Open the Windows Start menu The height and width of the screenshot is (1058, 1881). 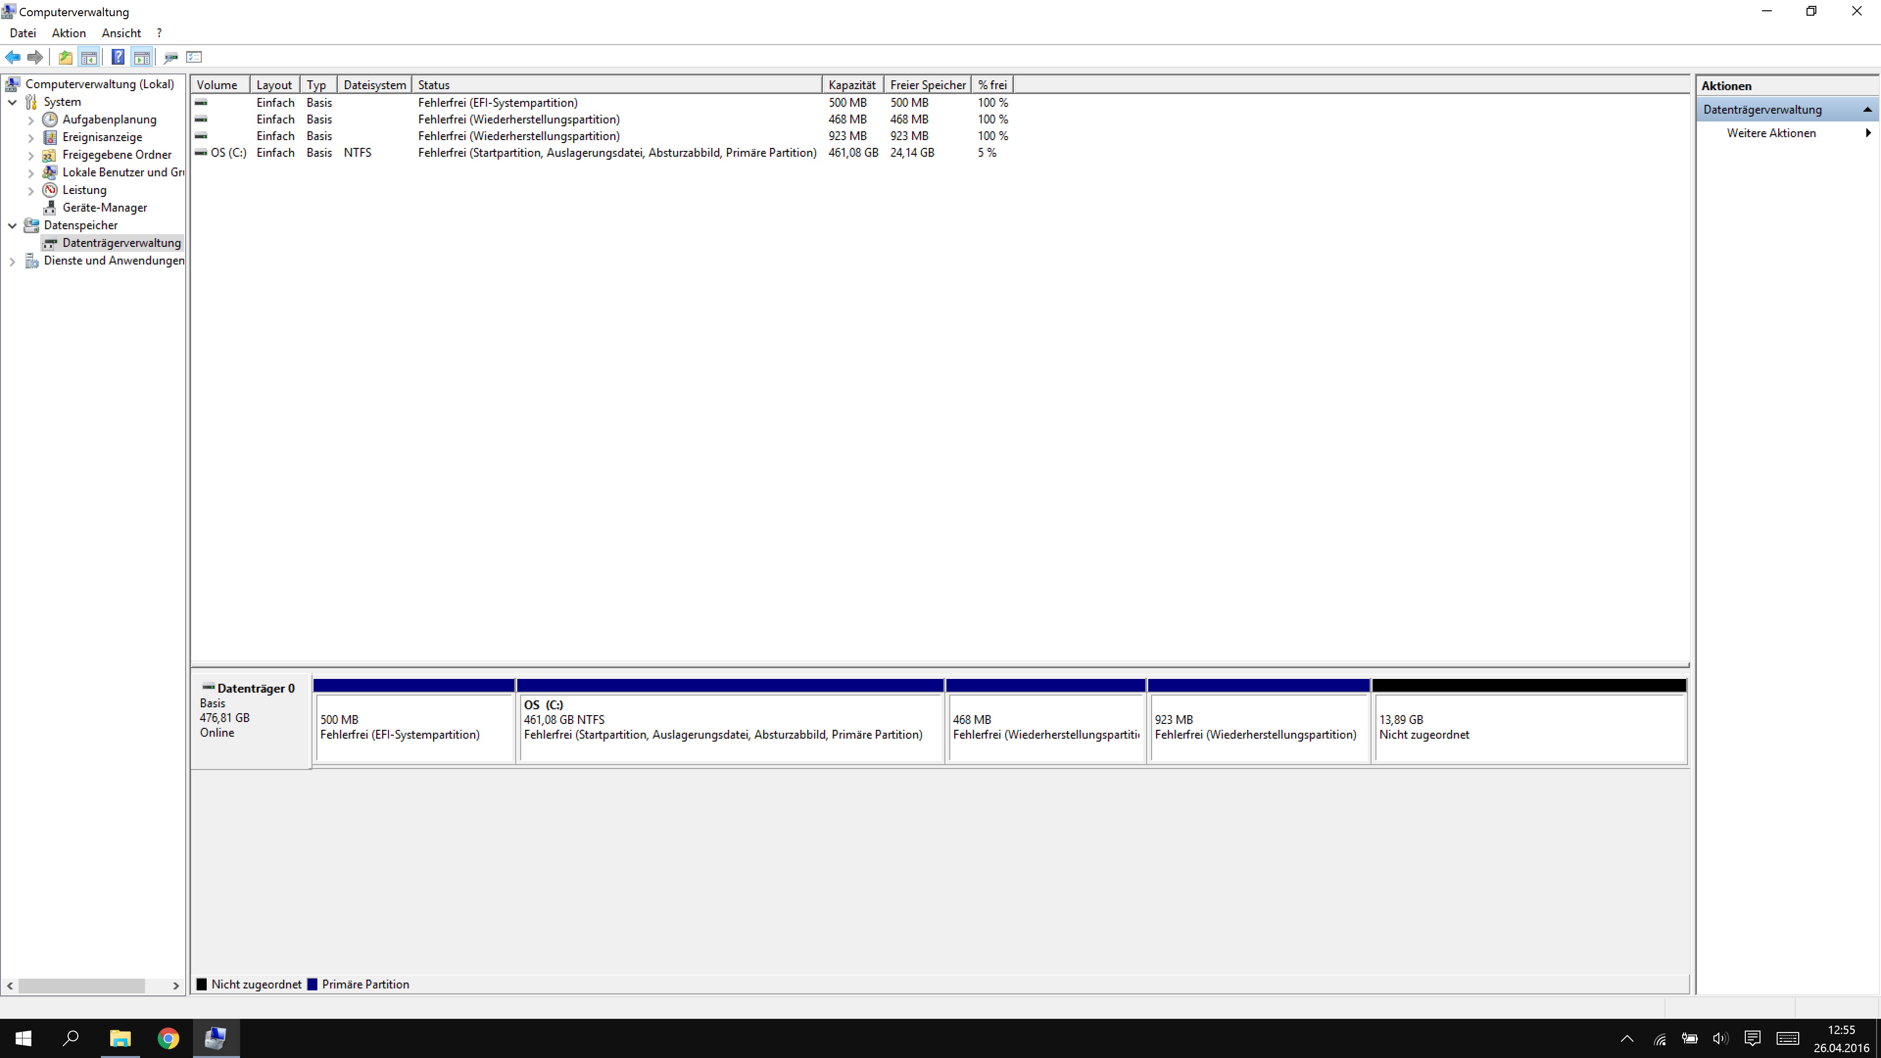tap(24, 1038)
